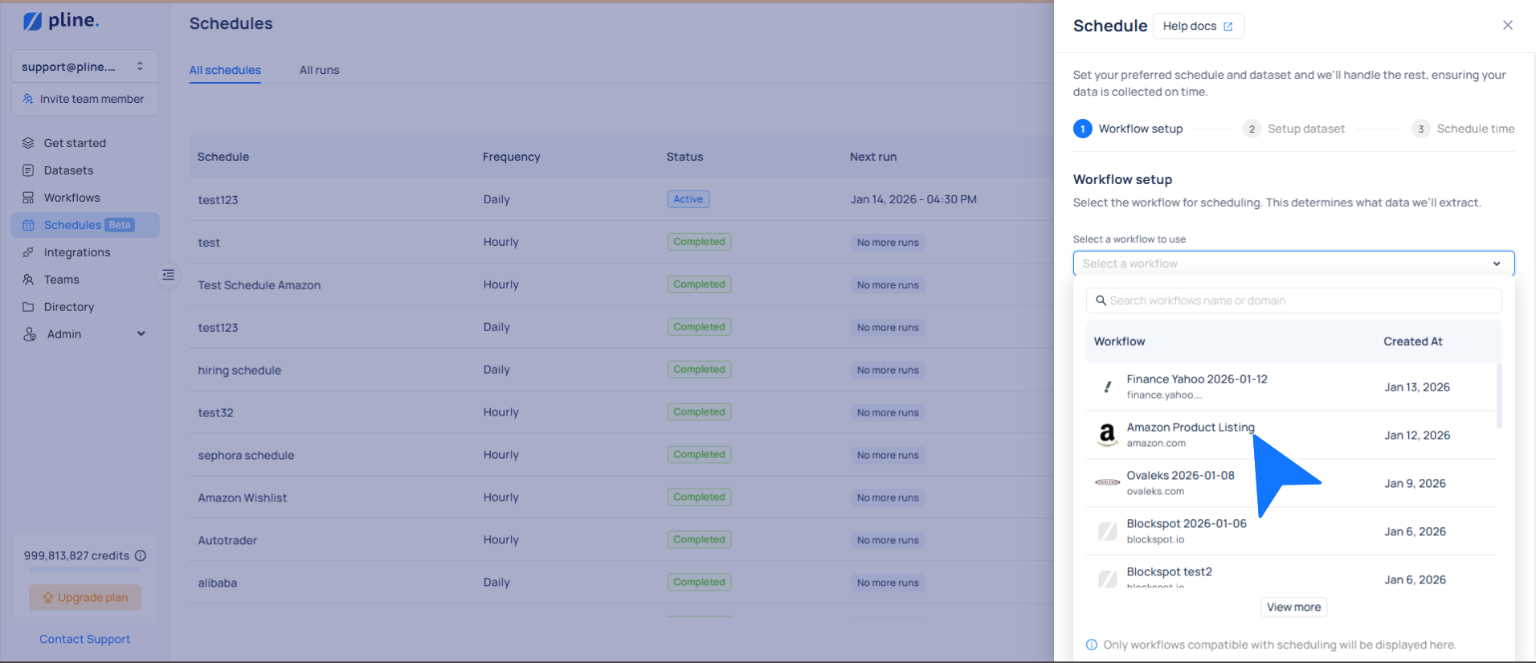Screen dimensions: 1536x663
Task: Open the Help docs link
Action: pos(1198,26)
